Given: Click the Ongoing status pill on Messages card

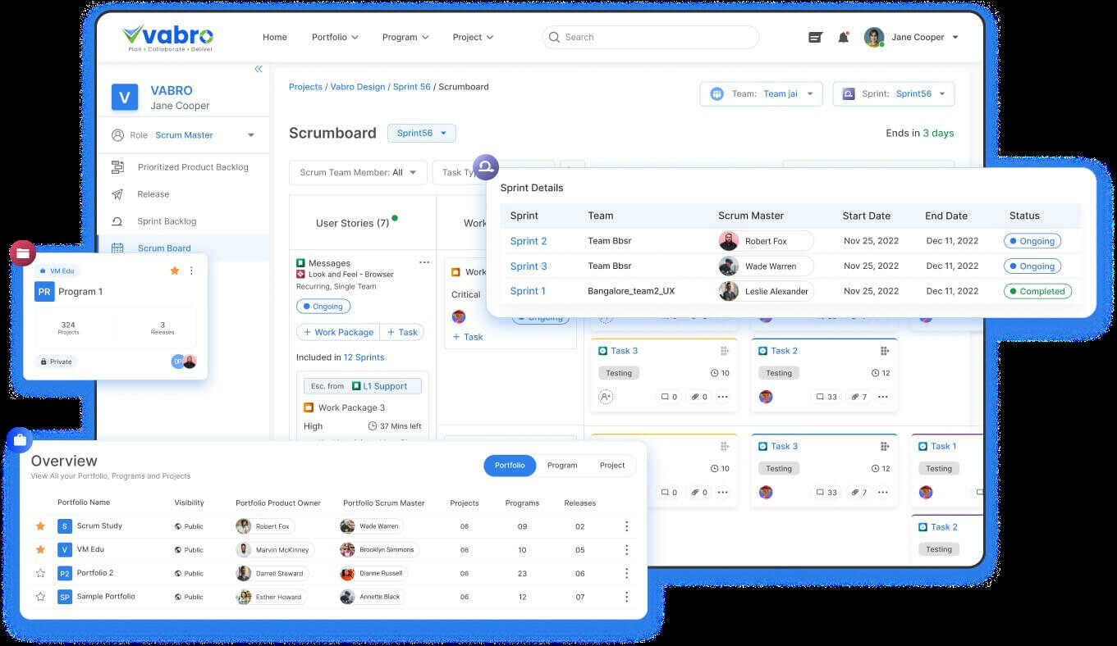Looking at the screenshot, I should pos(323,306).
